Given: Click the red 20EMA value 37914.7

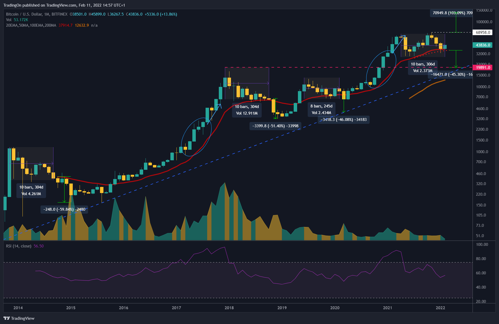Looking at the screenshot, I should click(65, 25).
